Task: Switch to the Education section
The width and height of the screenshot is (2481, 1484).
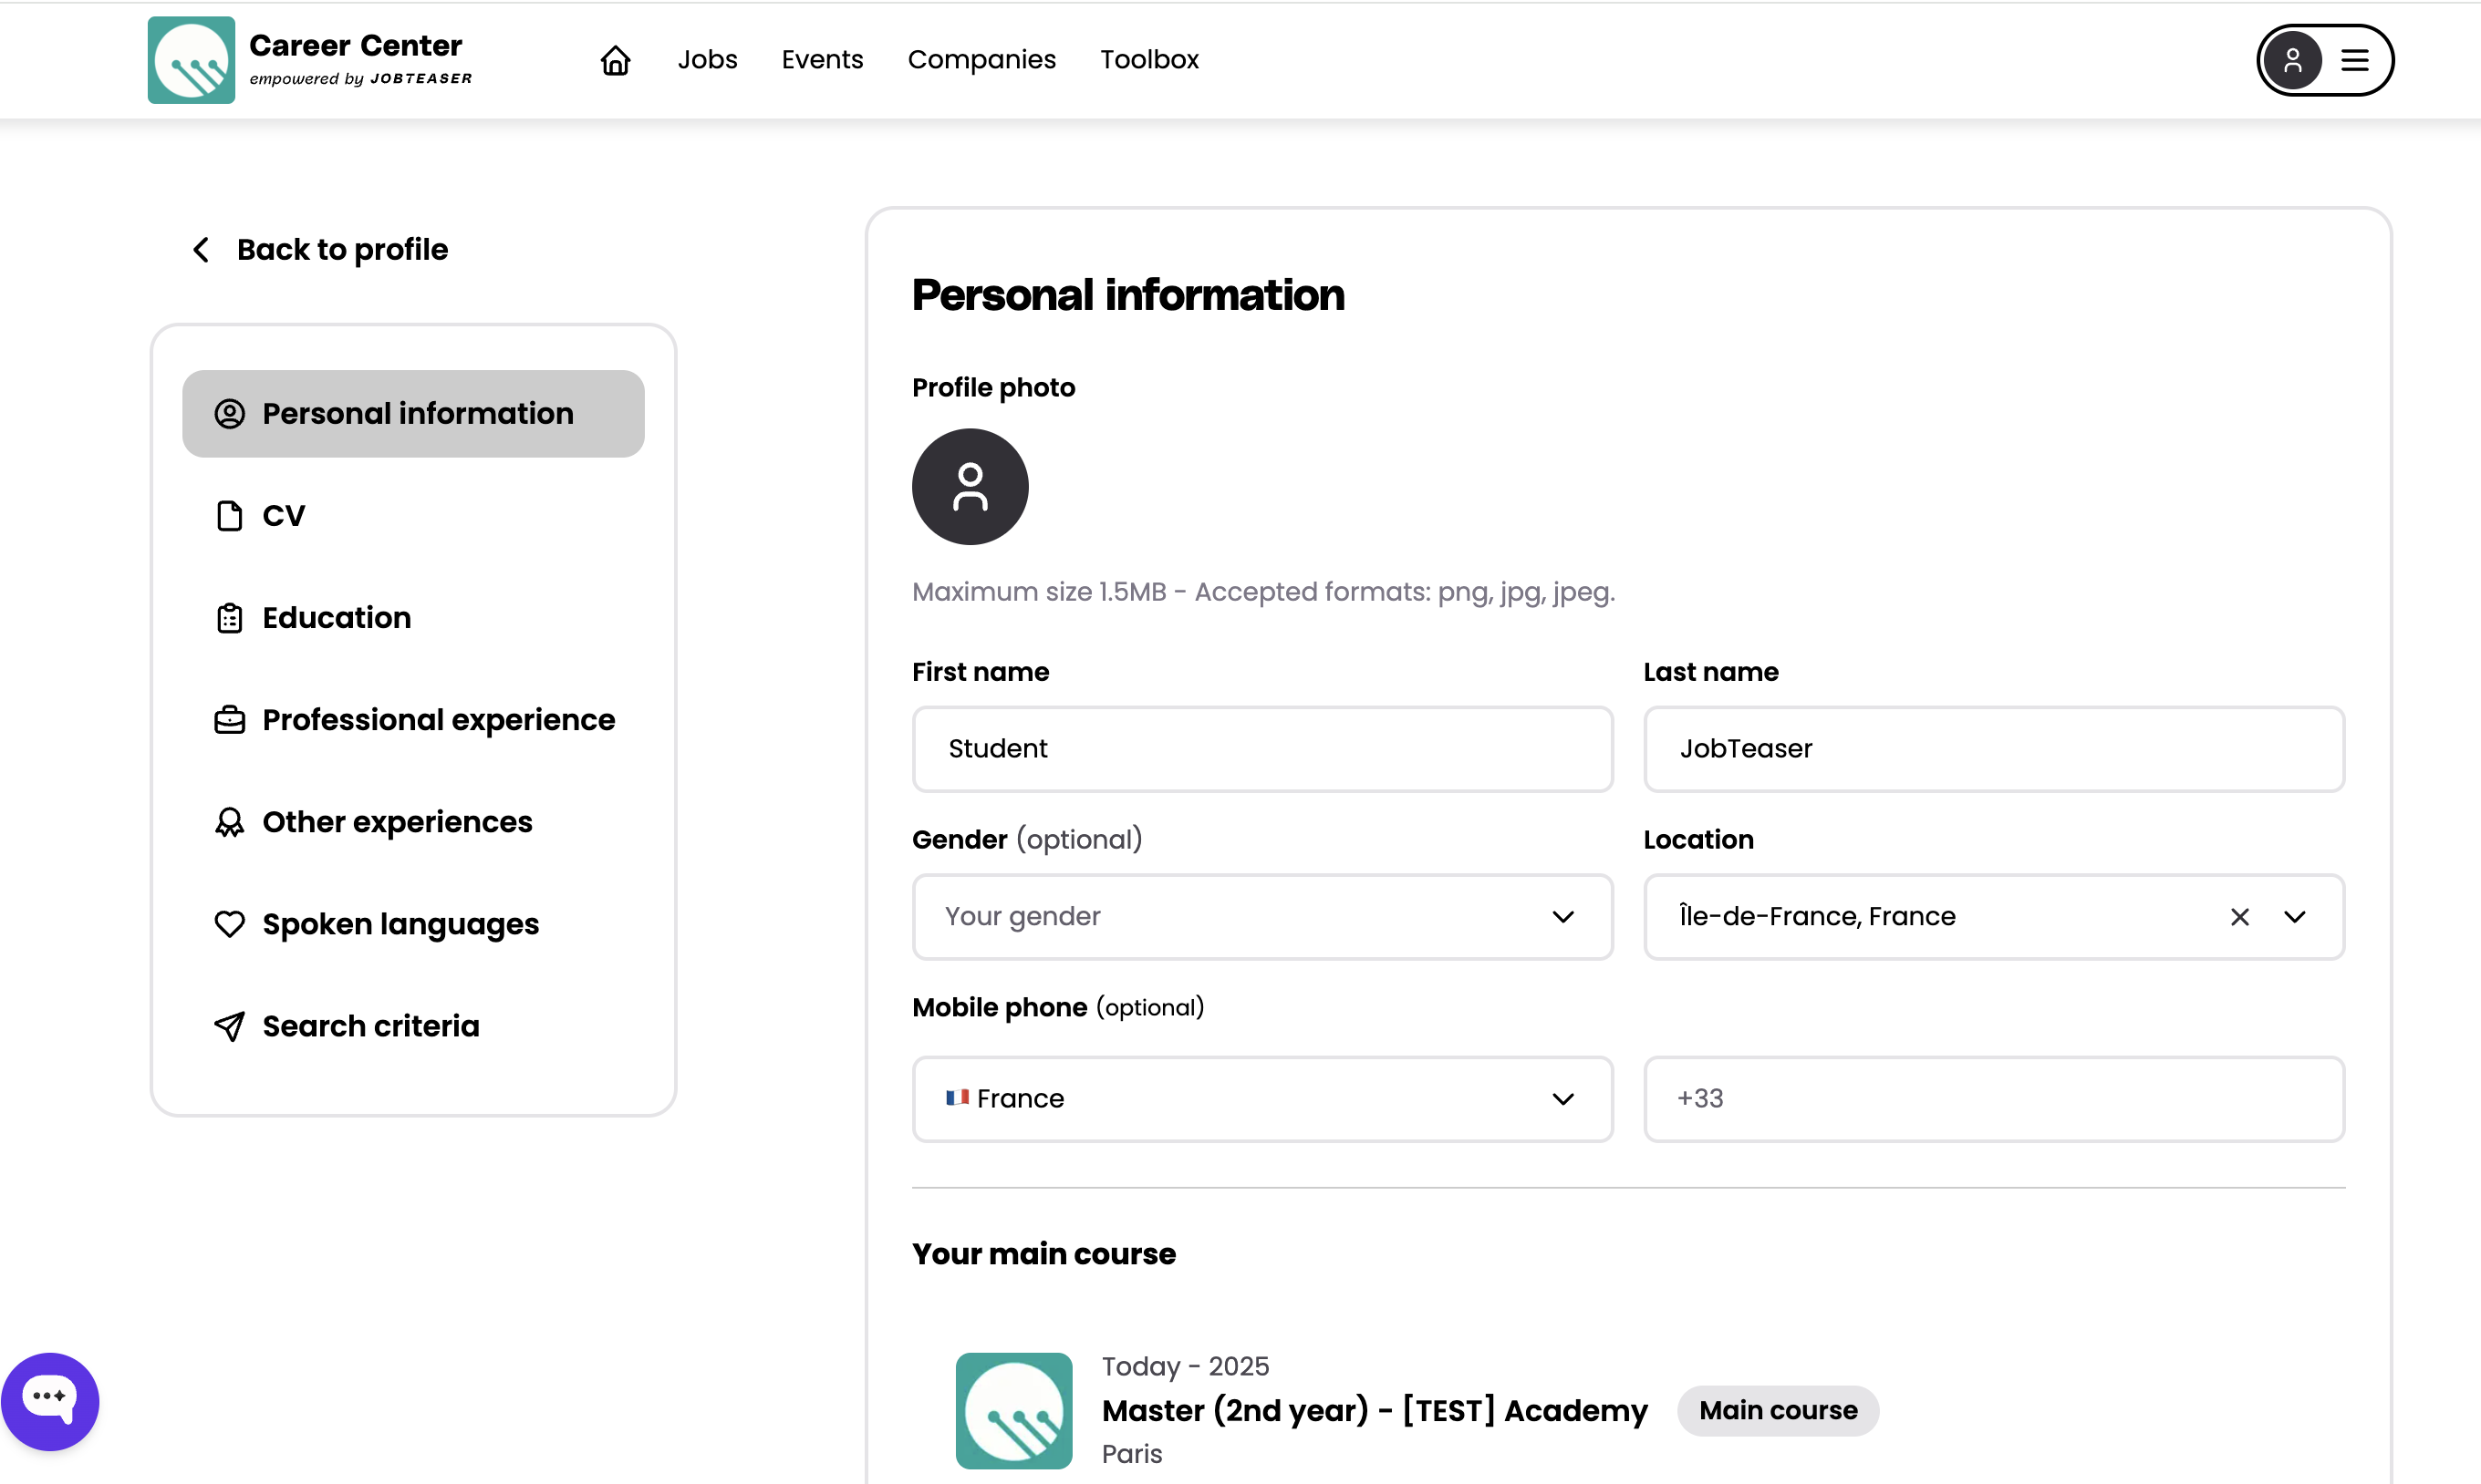Action: pos(337,618)
